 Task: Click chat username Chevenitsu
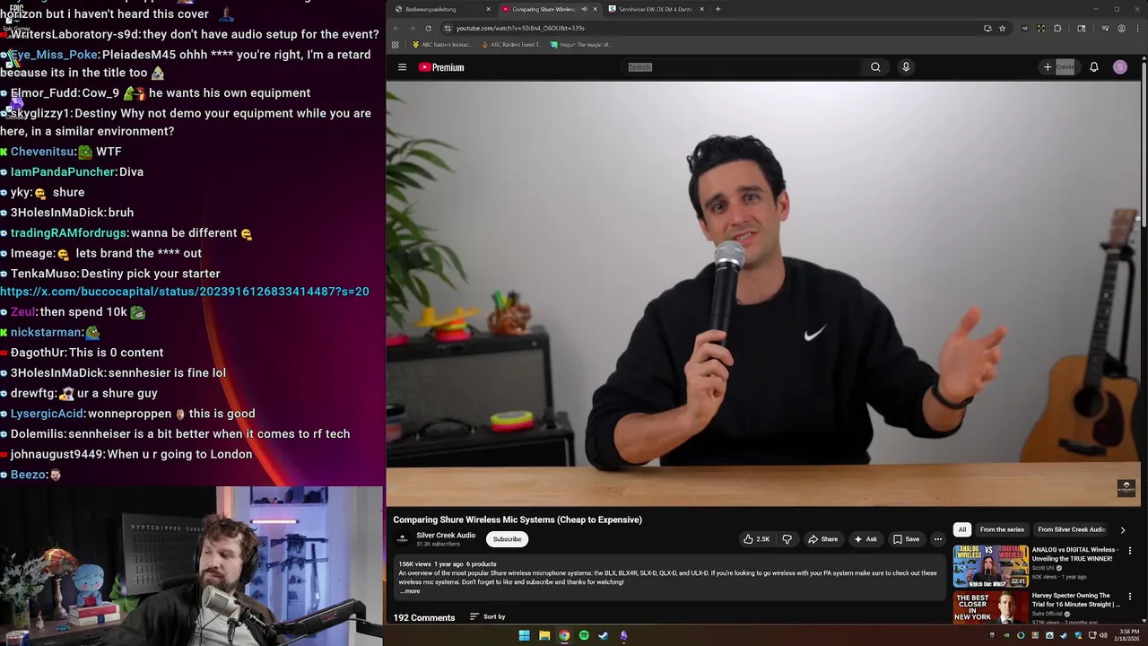pos(42,152)
